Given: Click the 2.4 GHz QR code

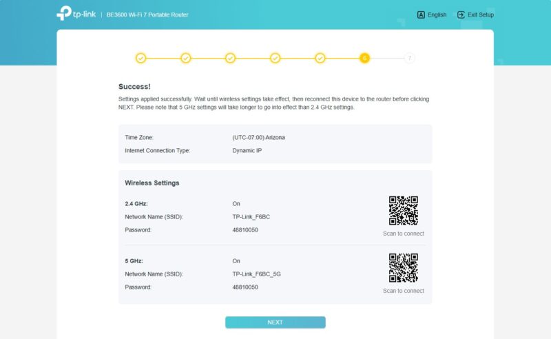Looking at the screenshot, I should click(404, 211).
